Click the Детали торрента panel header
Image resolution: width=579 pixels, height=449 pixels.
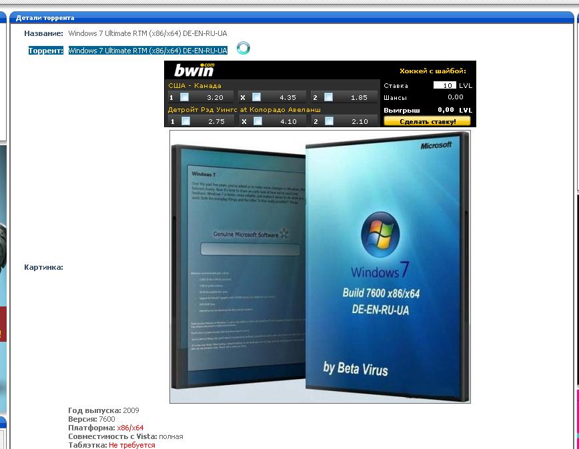click(45, 17)
